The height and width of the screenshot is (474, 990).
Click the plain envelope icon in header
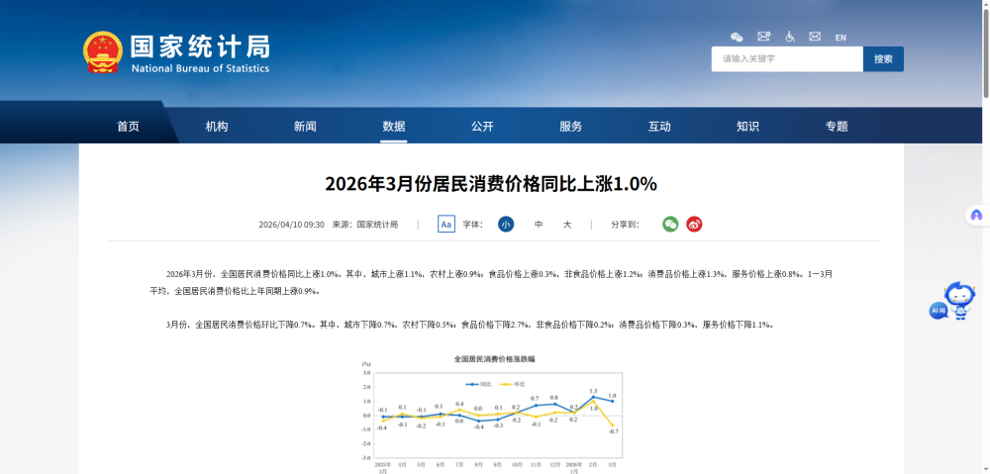pos(815,37)
